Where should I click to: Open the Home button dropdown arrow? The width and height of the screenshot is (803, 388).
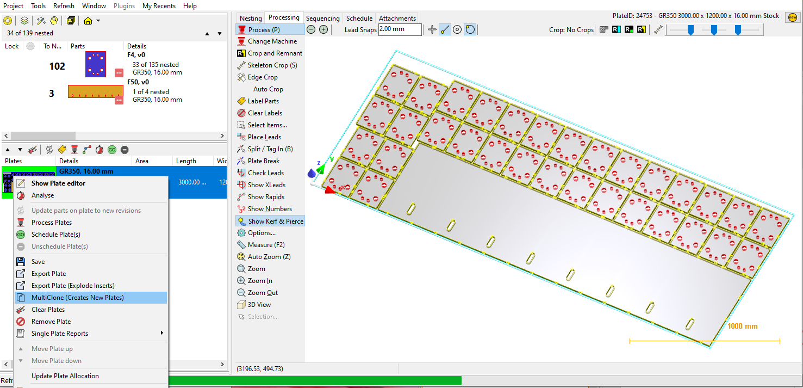(97, 20)
